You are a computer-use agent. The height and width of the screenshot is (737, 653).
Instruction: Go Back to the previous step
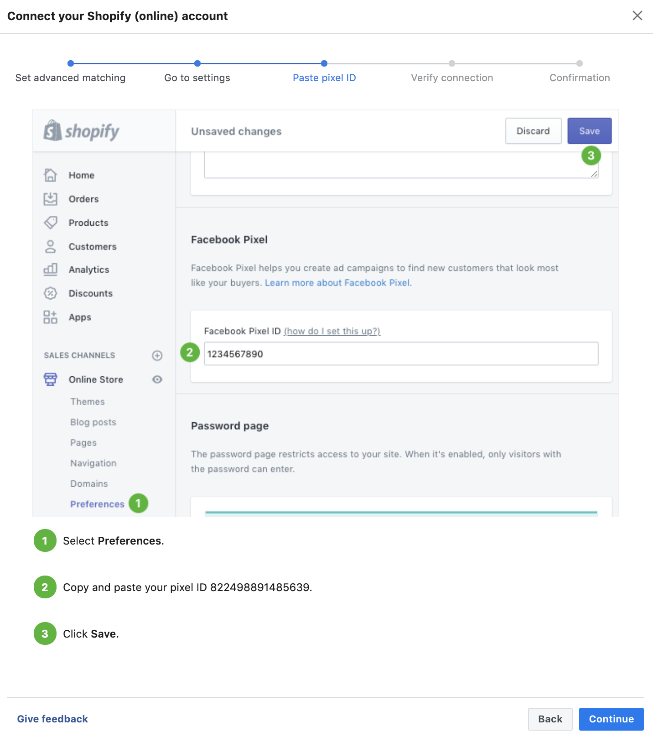(550, 719)
